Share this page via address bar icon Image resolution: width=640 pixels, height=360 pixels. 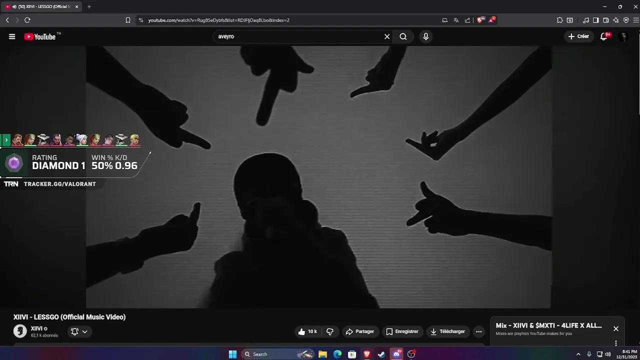click(467, 20)
